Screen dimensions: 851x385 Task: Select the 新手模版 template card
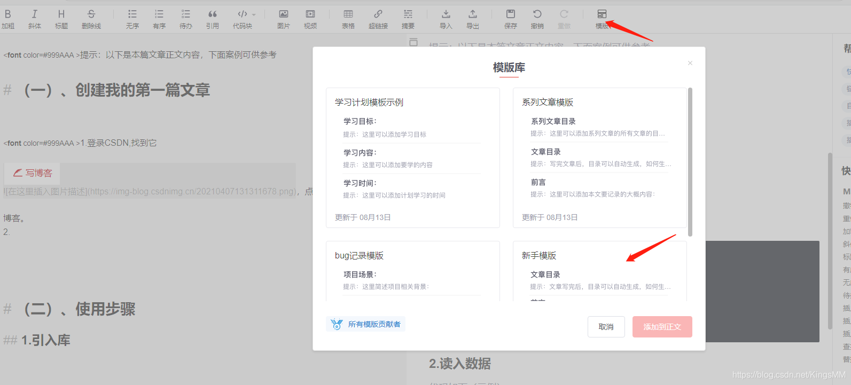[x=600, y=271]
